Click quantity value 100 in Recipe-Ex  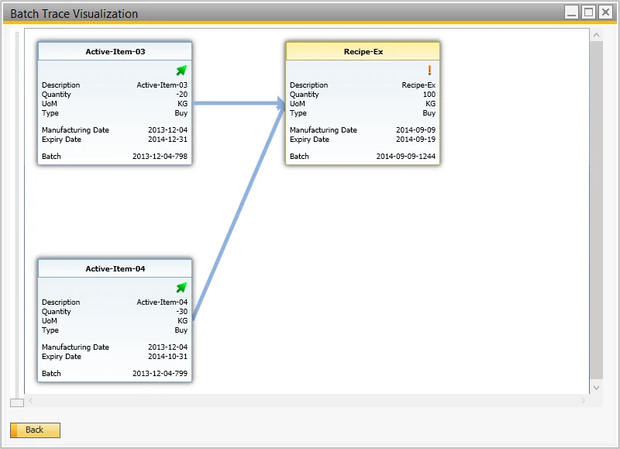point(429,94)
